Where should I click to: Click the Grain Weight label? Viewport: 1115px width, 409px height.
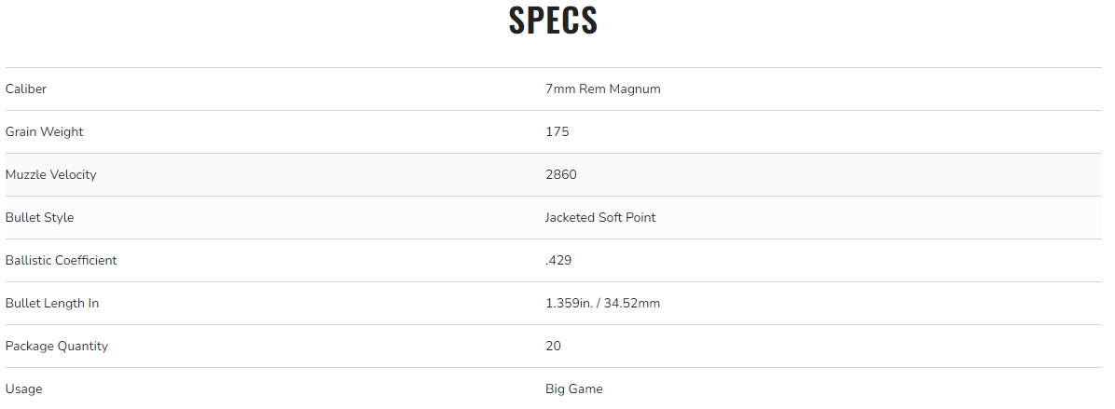(44, 132)
